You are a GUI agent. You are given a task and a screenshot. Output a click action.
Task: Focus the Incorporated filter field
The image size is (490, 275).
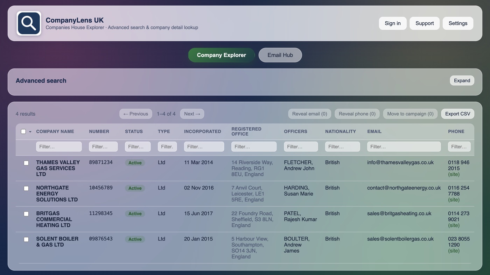click(204, 147)
